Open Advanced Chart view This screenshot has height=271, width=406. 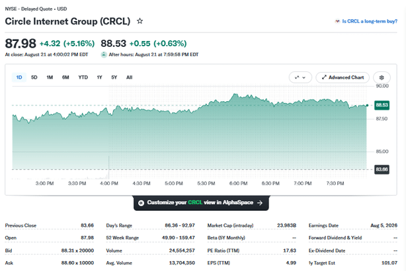coord(343,77)
